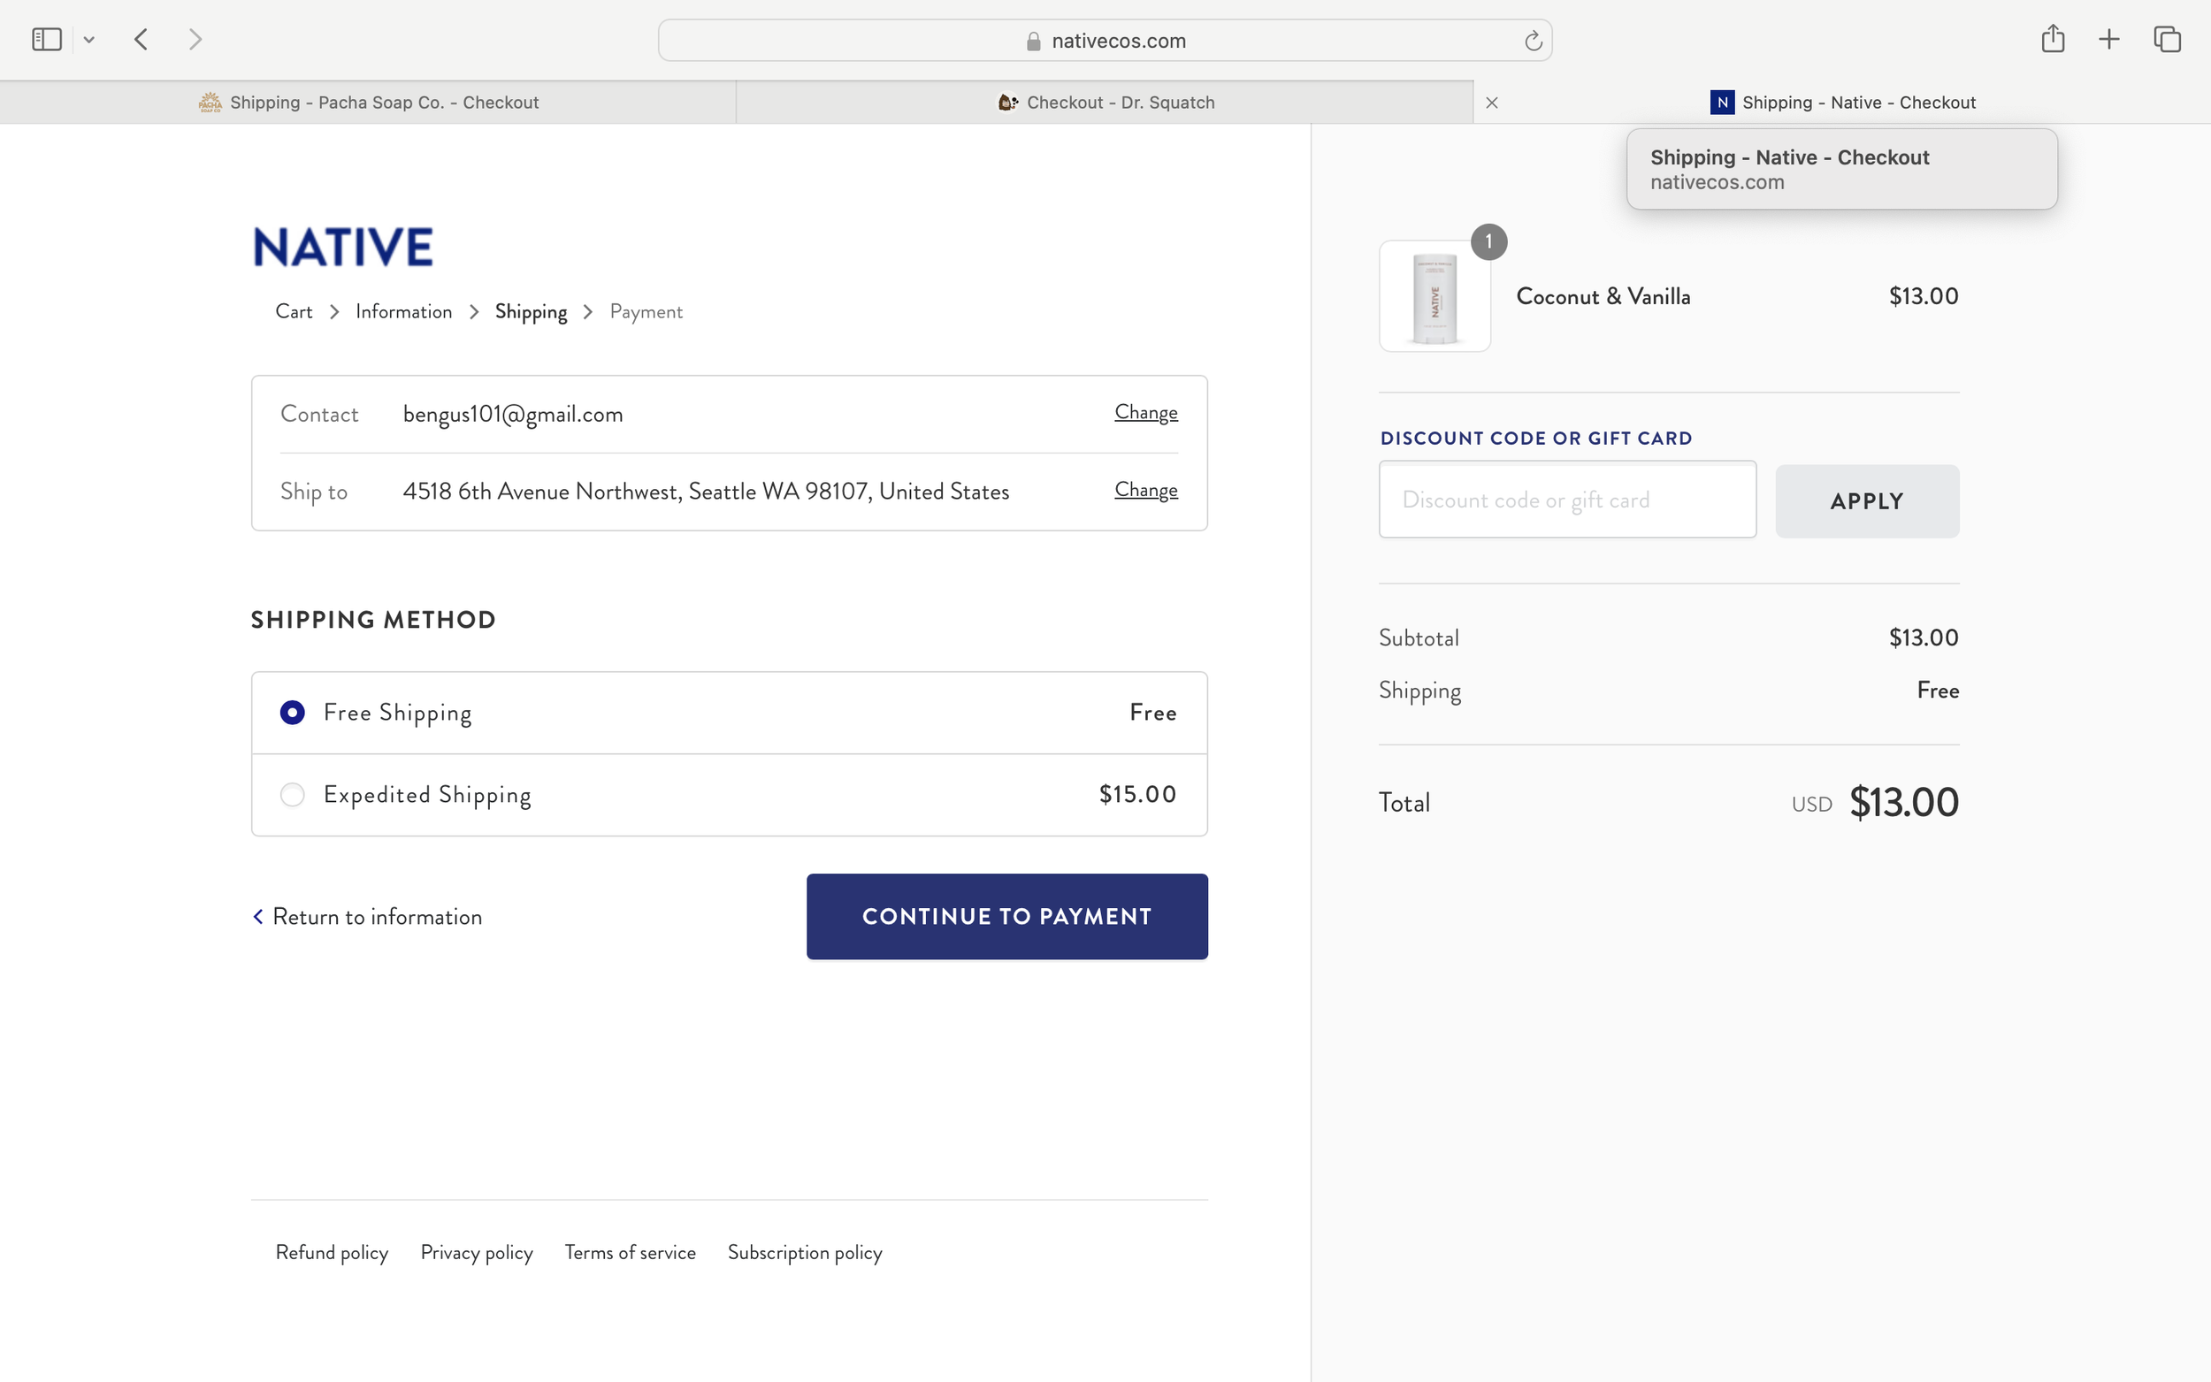
Task: Open the Share menu
Action: click(2053, 38)
